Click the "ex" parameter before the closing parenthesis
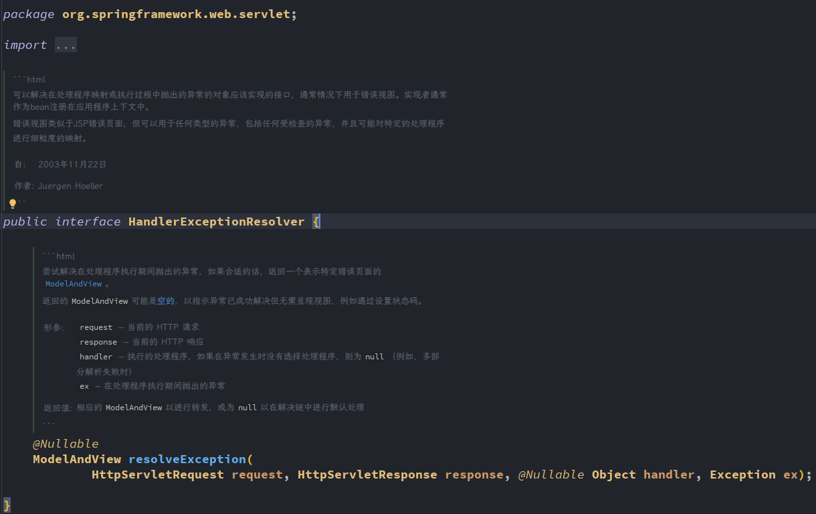The image size is (816, 514). point(791,475)
